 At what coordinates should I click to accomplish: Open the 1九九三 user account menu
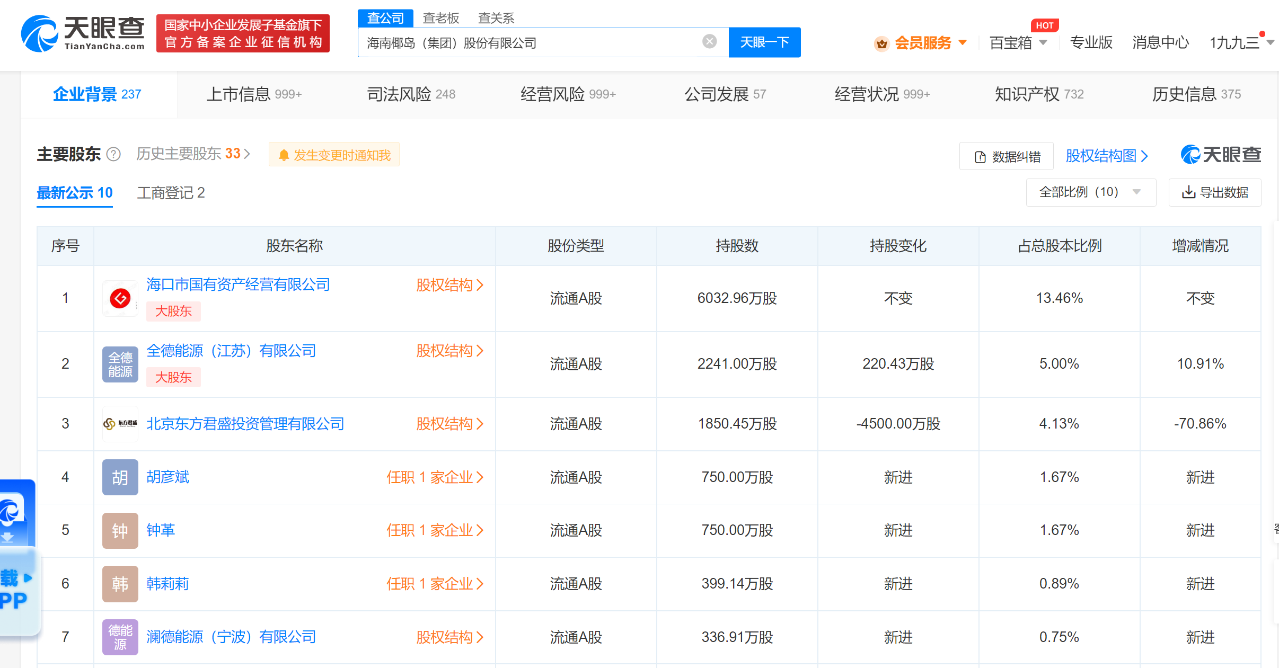(x=1241, y=42)
